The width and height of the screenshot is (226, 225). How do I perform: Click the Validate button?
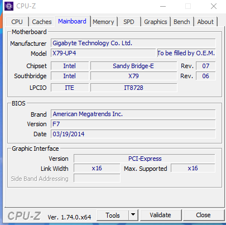tap(160, 215)
